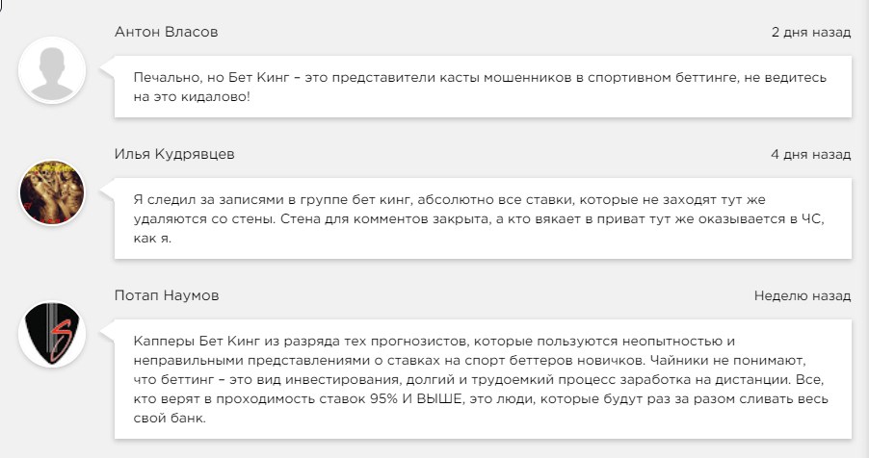Viewport: 869px width, 458px height.
Task: Select the name Илья Кудрявцев
Action: 173,154
